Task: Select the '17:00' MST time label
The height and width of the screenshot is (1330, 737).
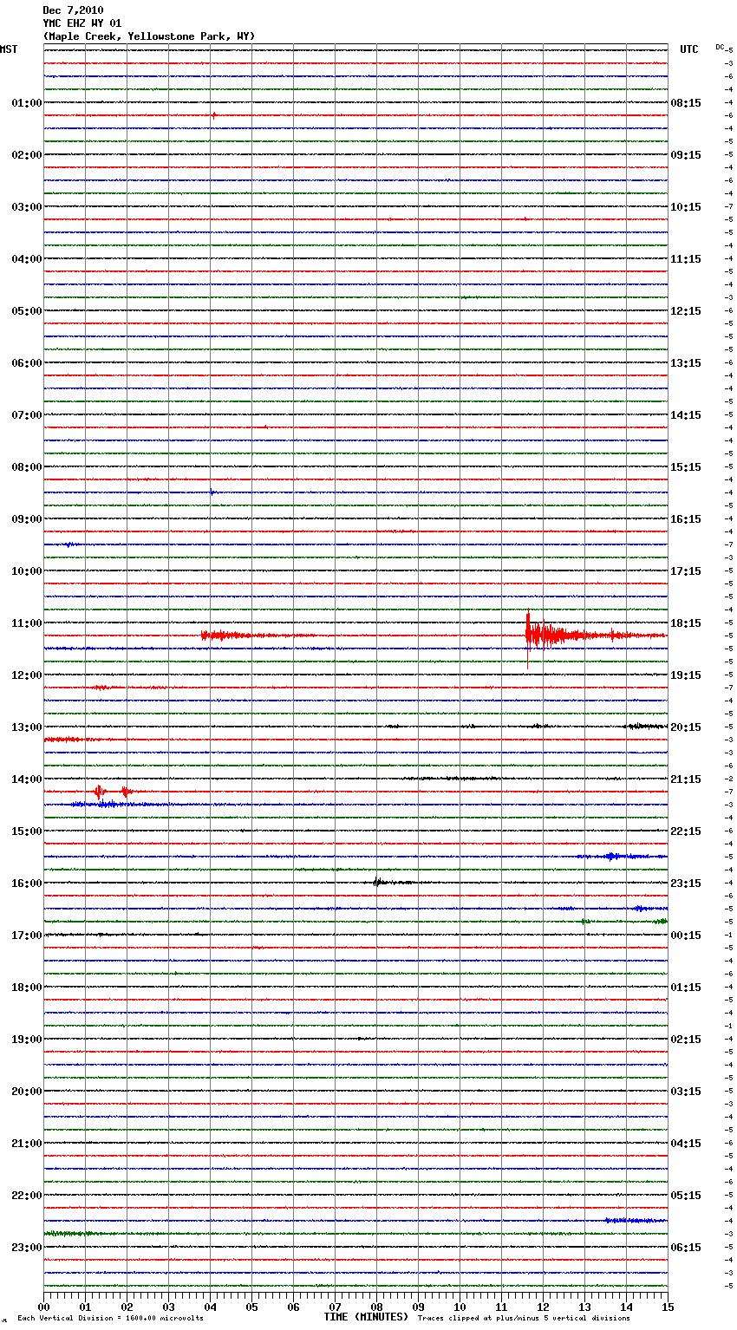Action: point(27,936)
